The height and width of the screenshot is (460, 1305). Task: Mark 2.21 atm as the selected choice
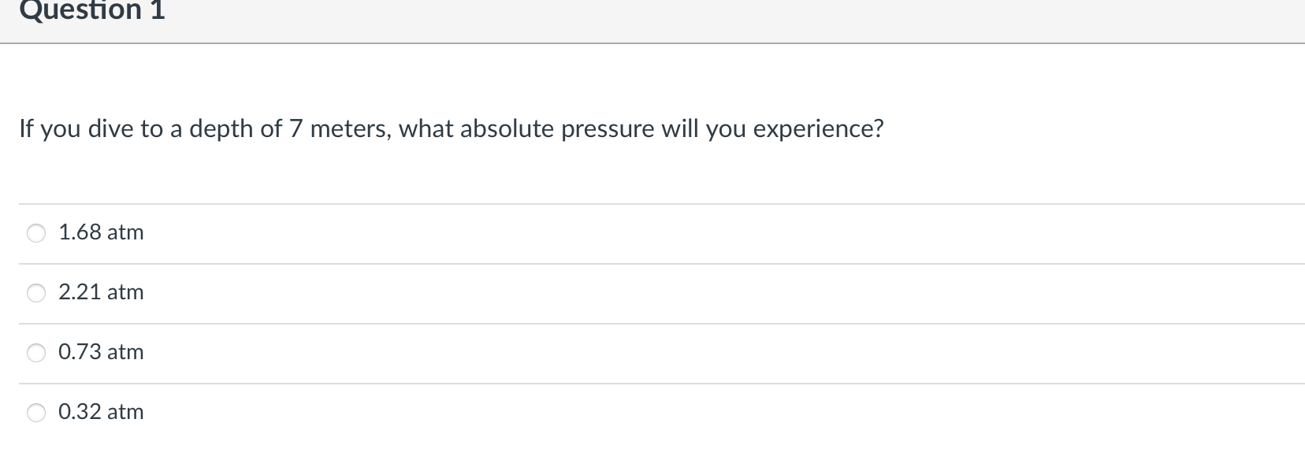click(x=36, y=292)
